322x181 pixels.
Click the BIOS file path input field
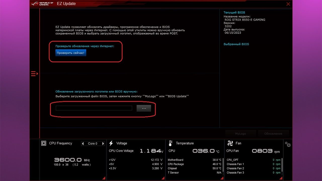point(94,108)
